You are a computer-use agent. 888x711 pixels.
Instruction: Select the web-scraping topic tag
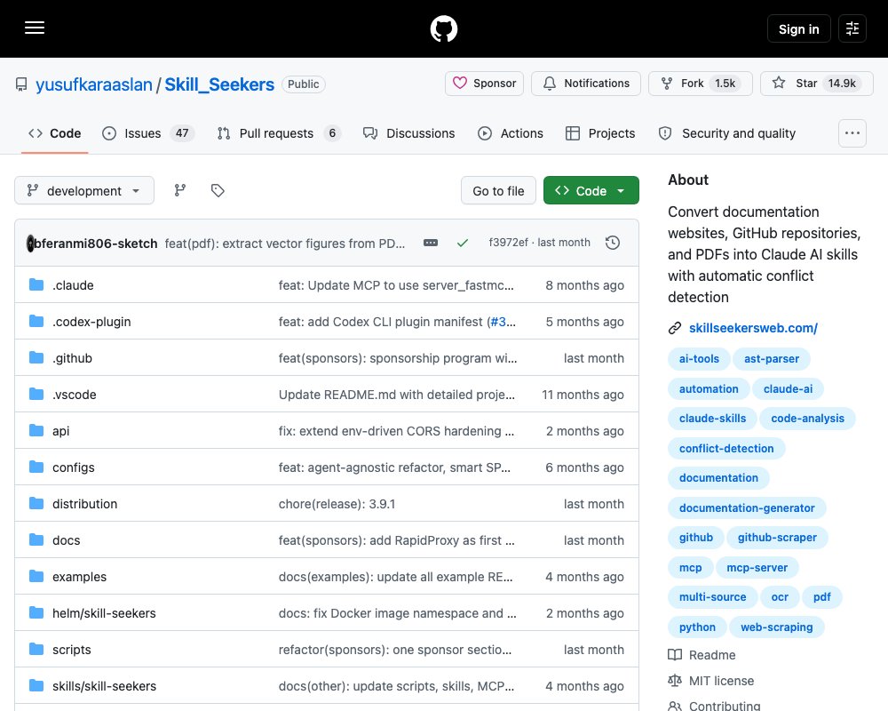[x=776, y=627]
